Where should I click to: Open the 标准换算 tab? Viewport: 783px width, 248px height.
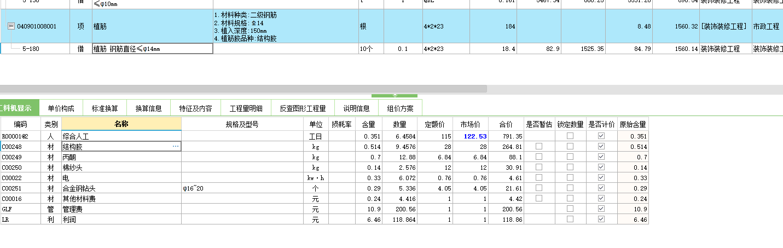pos(105,108)
